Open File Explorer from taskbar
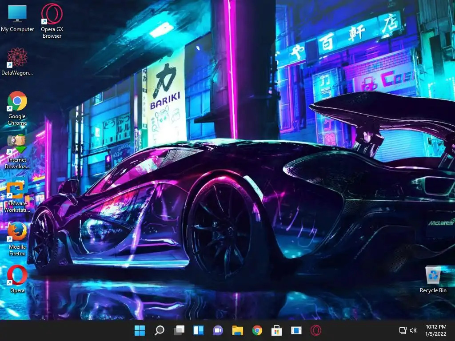 tap(237, 330)
